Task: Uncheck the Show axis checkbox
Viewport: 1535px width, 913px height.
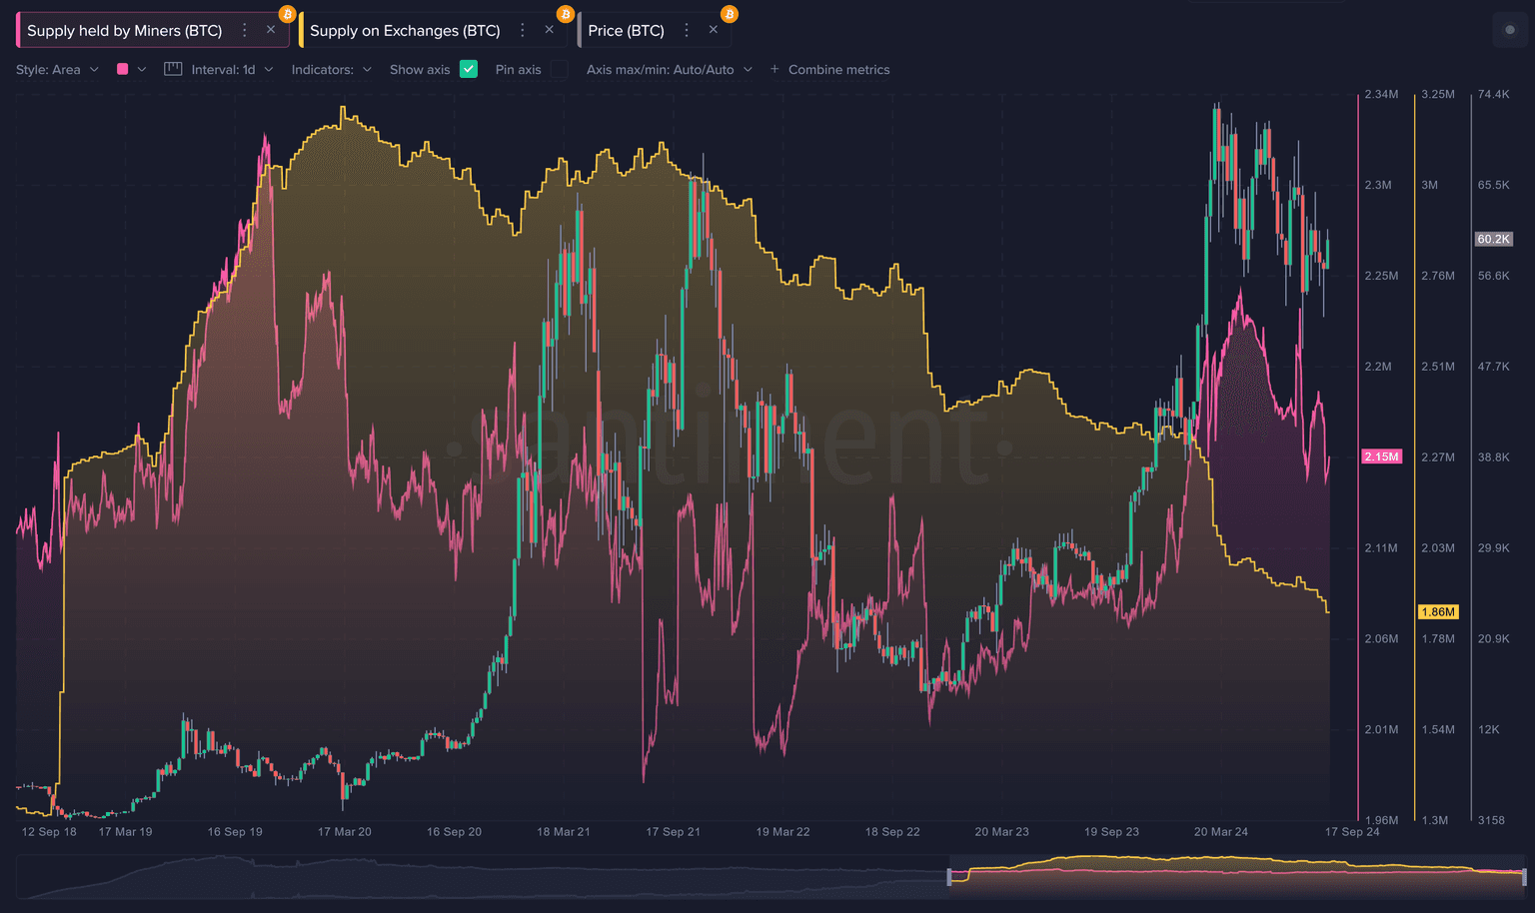Action: [469, 69]
